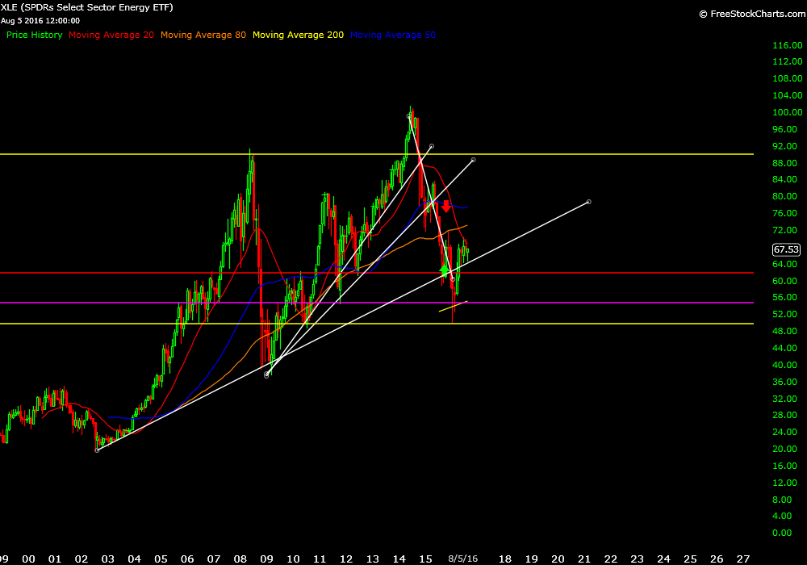Screen dimensions: 807x565
Task: Select the trendline endpoint handle near 88.00
Action: coord(473,160)
